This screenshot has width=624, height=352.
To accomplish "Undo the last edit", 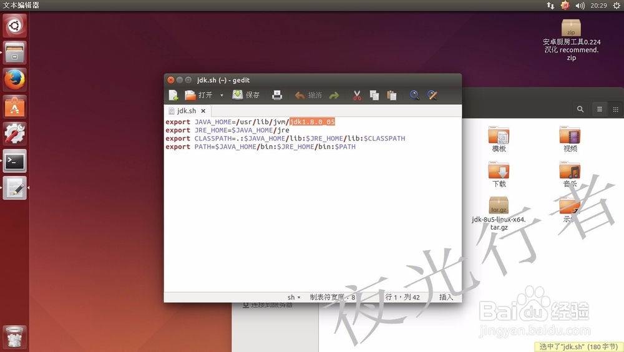I will click(x=308, y=95).
